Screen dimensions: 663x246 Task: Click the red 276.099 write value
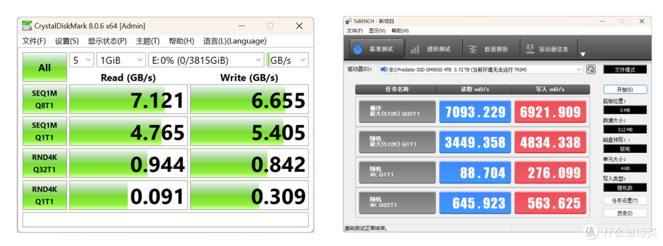tap(550, 172)
